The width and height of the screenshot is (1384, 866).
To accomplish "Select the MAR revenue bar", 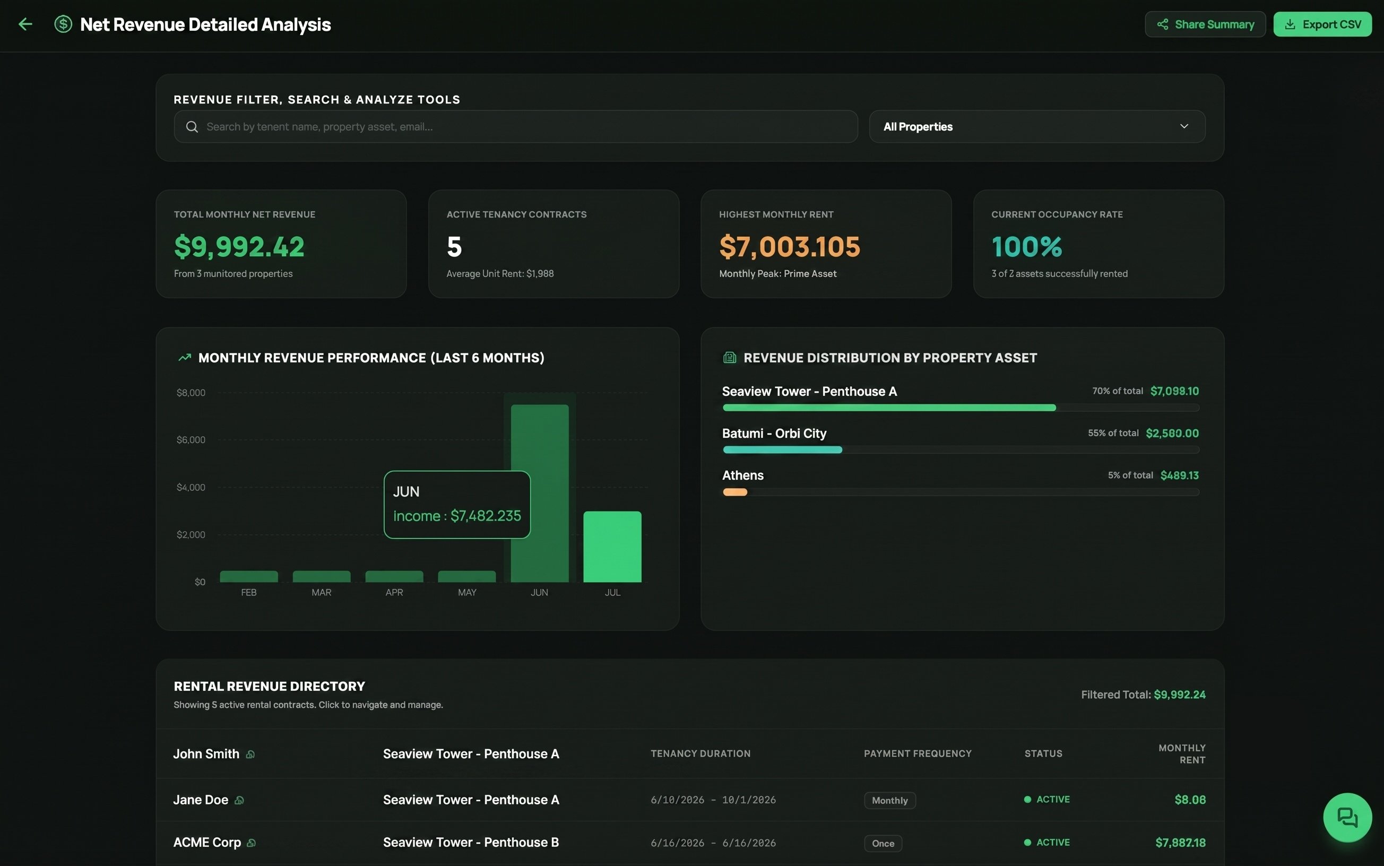I will pos(321,576).
